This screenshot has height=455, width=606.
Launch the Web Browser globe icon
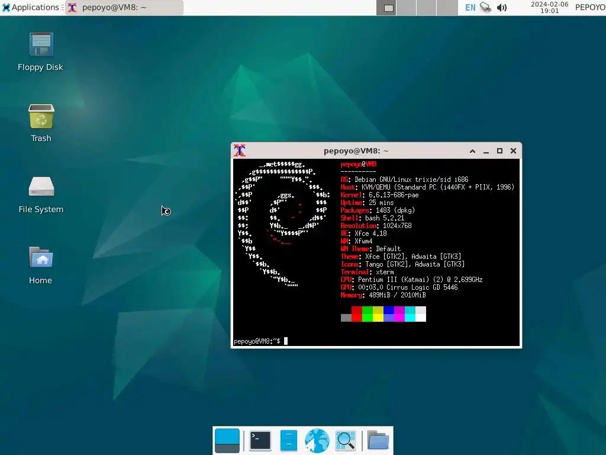pos(317,440)
